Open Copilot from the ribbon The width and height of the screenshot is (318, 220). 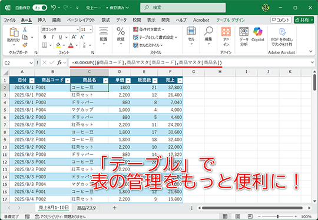tap(258, 35)
